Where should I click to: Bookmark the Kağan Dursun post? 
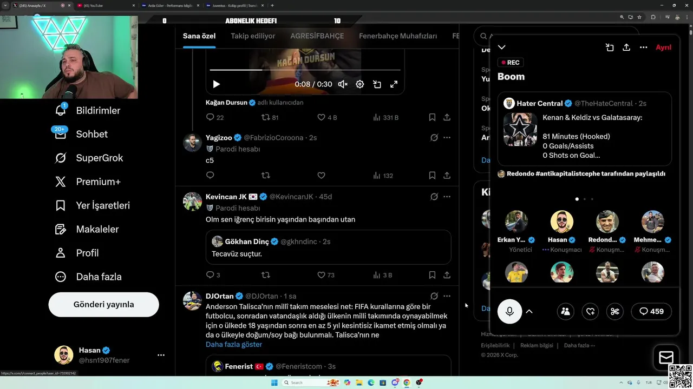[432, 117]
